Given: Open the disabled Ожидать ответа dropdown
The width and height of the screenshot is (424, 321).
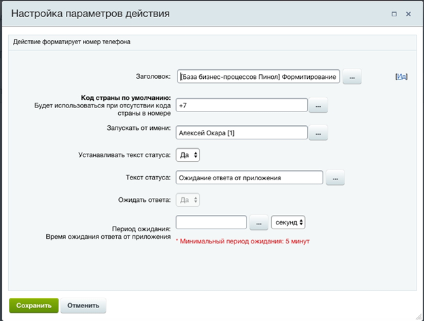Looking at the screenshot, I should (x=188, y=200).
